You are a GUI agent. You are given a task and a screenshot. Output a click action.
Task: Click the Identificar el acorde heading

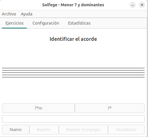coord(73,39)
